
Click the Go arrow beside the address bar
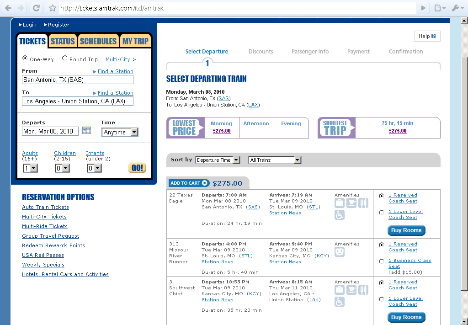tap(423, 8)
